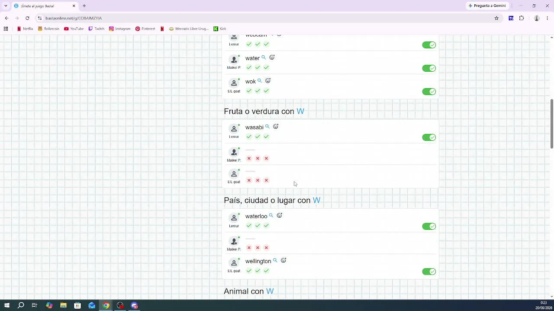Toggle approval switch for the wellington answer
This screenshot has height=311, width=554.
click(429, 271)
